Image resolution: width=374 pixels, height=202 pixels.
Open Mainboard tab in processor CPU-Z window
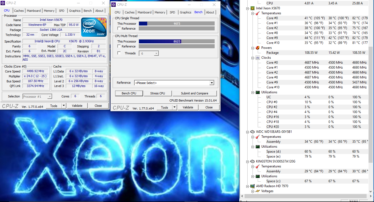[34, 11]
